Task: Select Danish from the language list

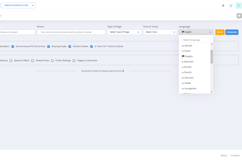Action: tap(194, 46)
